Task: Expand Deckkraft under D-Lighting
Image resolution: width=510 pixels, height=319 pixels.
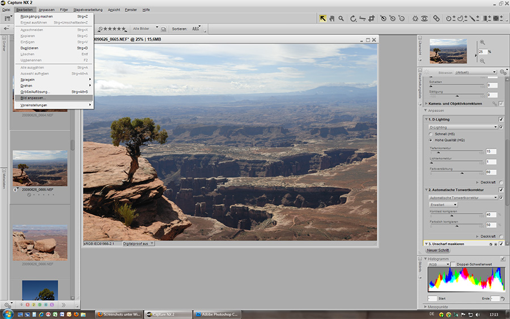Action: (478, 182)
